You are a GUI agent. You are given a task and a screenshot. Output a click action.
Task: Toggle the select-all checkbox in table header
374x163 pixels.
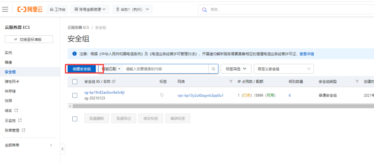(x=75, y=82)
